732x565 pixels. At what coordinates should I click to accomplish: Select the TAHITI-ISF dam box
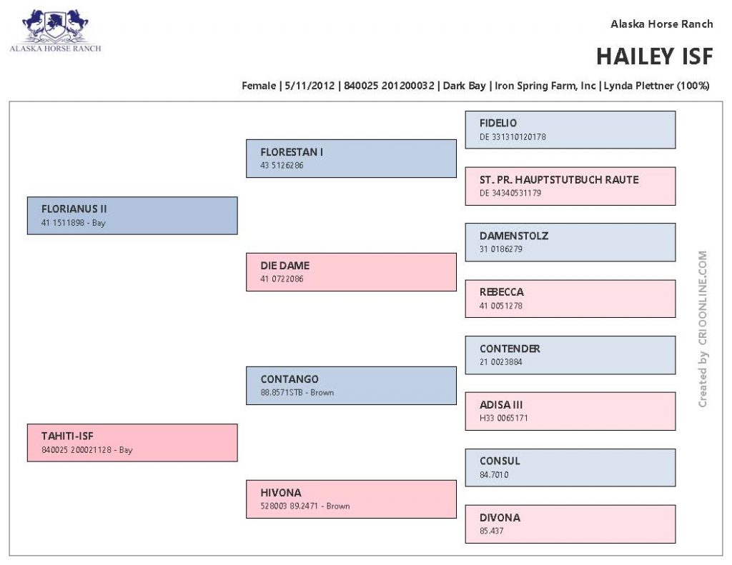(x=132, y=443)
